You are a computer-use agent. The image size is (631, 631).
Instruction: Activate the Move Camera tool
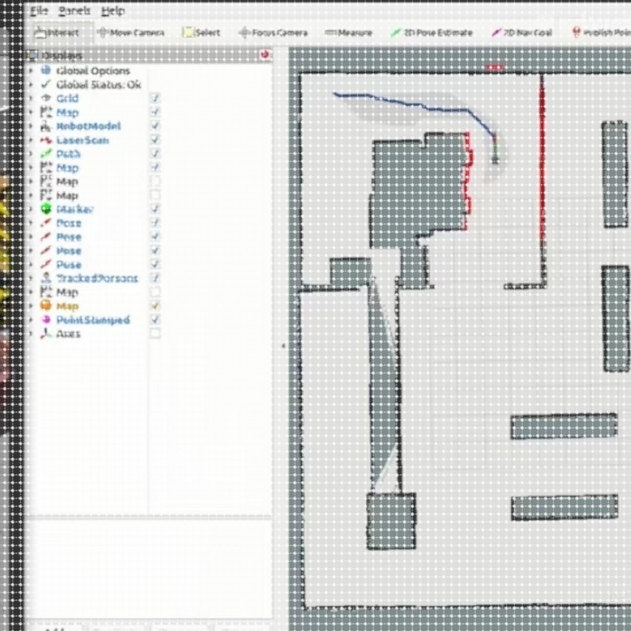tap(131, 33)
